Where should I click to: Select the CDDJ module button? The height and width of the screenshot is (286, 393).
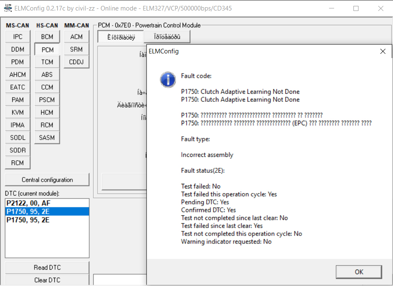77,62
